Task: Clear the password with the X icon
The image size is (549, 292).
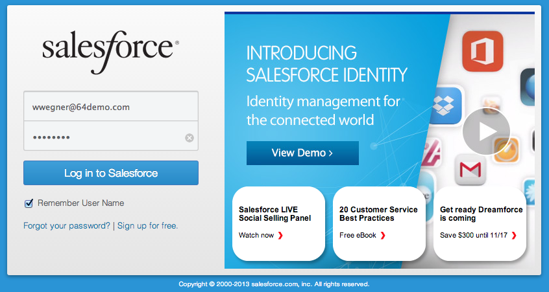Action: point(189,138)
